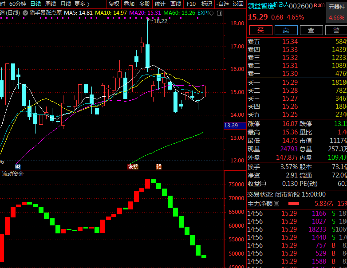Click the 卖五 price 15.34
The width and height of the screenshot is (347, 268).
coord(290,42)
